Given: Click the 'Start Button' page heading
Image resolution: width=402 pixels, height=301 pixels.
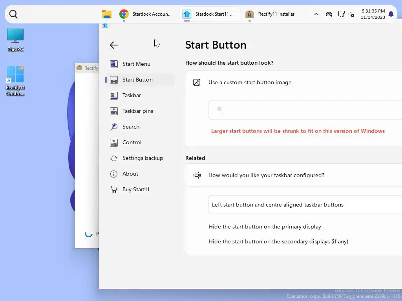Looking at the screenshot, I should pyautogui.click(x=216, y=45).
